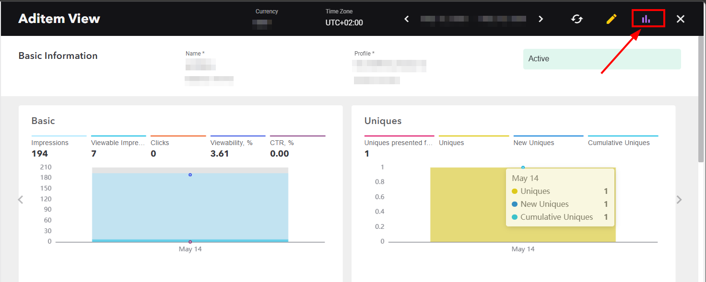Refresh the Aditem View data

577,19
